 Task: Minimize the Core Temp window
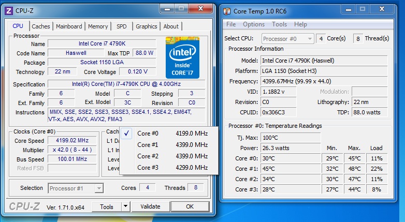[349, 9]
